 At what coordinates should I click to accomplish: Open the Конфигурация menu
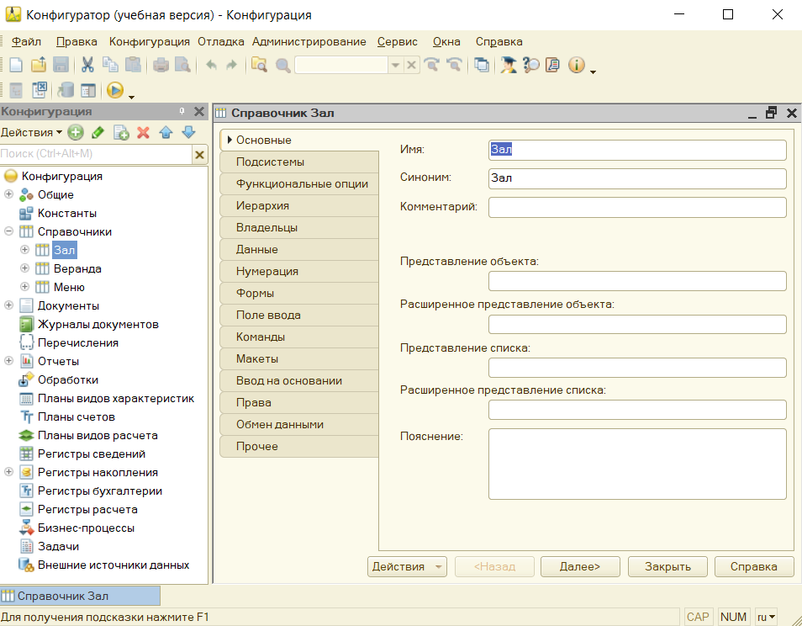149,41
